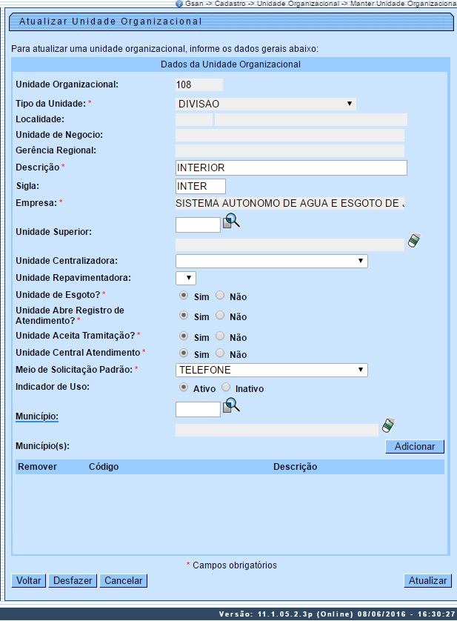Click the eraser icon for Município field
Viewport: 457px width, 621px height.
coord(387,425)
